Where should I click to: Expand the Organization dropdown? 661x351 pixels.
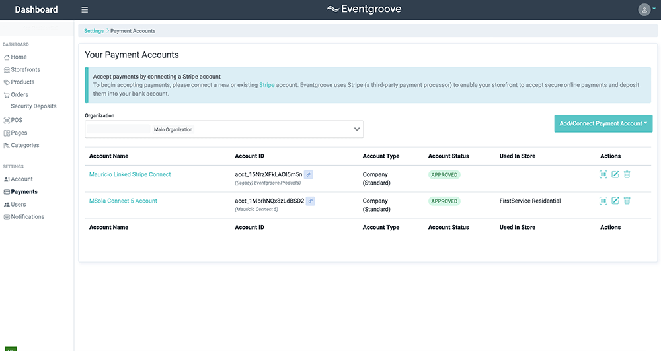click(224, 129)
